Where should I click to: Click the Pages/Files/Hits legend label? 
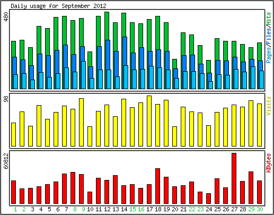[x=269, y=38]
